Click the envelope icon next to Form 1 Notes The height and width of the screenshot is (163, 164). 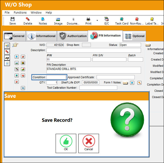pos(125,83)
